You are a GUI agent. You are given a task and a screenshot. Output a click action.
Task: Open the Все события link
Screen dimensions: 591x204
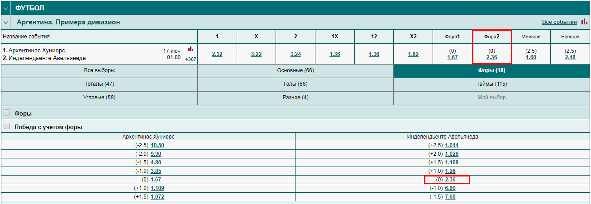tap(559, 22)
